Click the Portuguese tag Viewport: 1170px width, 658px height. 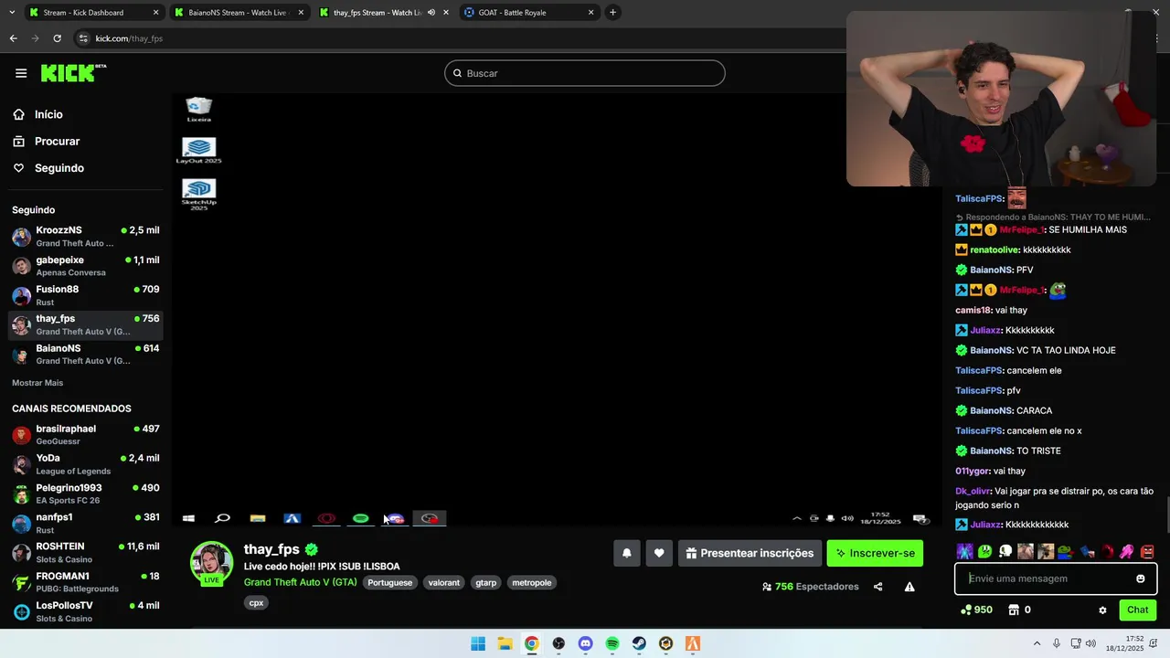click(390, 582)
